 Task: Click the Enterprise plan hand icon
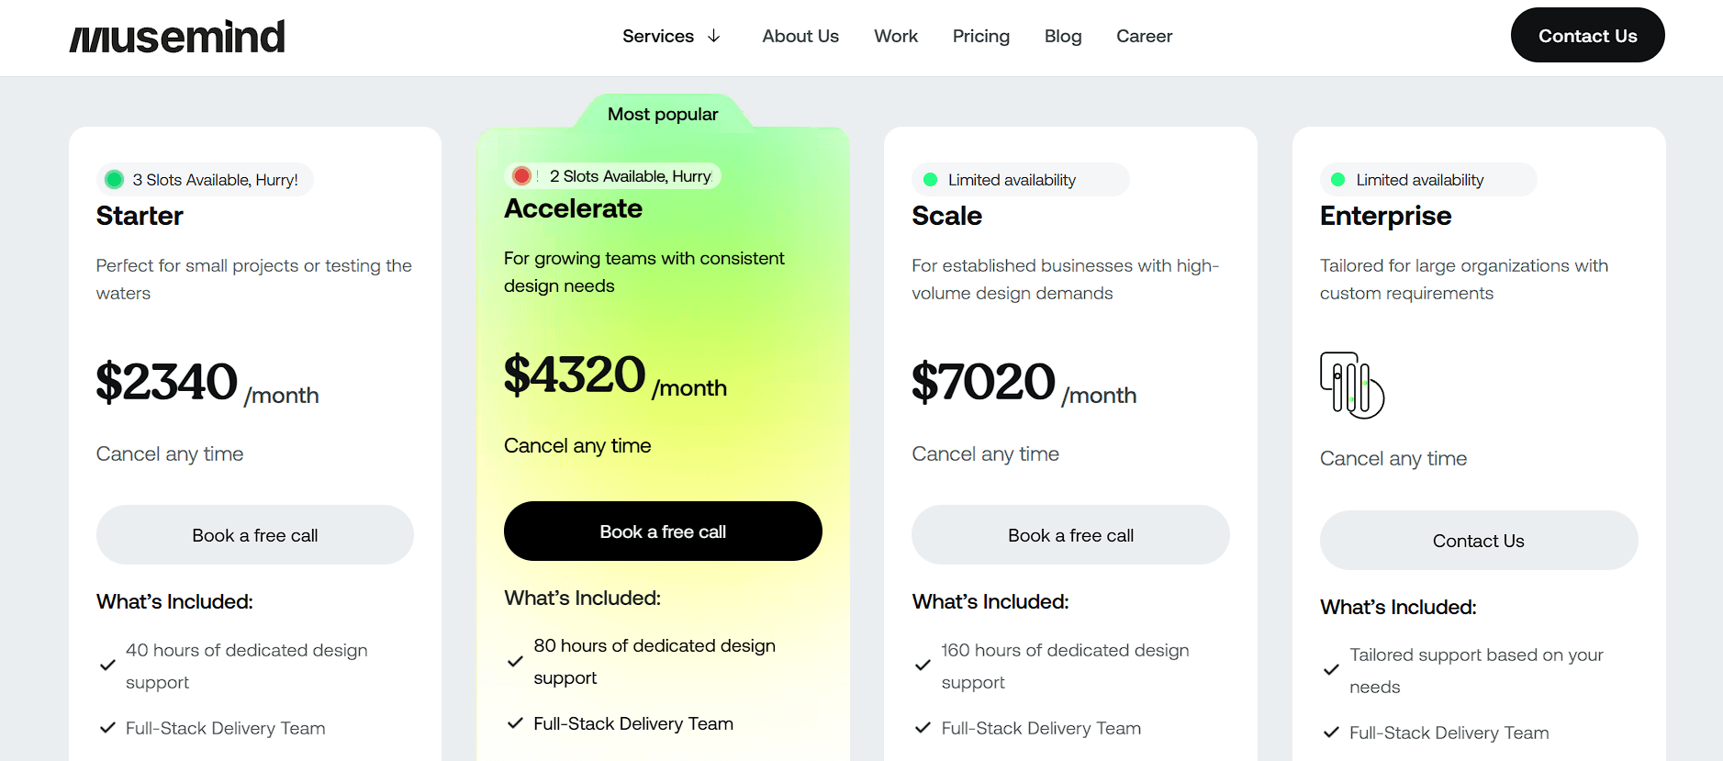tap(1351, 386)
